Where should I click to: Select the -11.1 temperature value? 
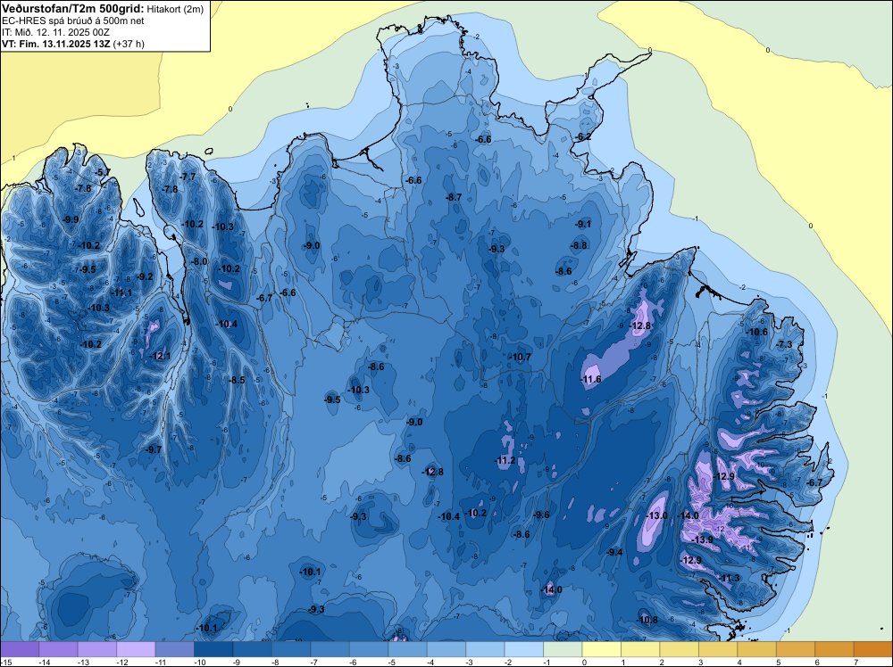tap(121, 292)
